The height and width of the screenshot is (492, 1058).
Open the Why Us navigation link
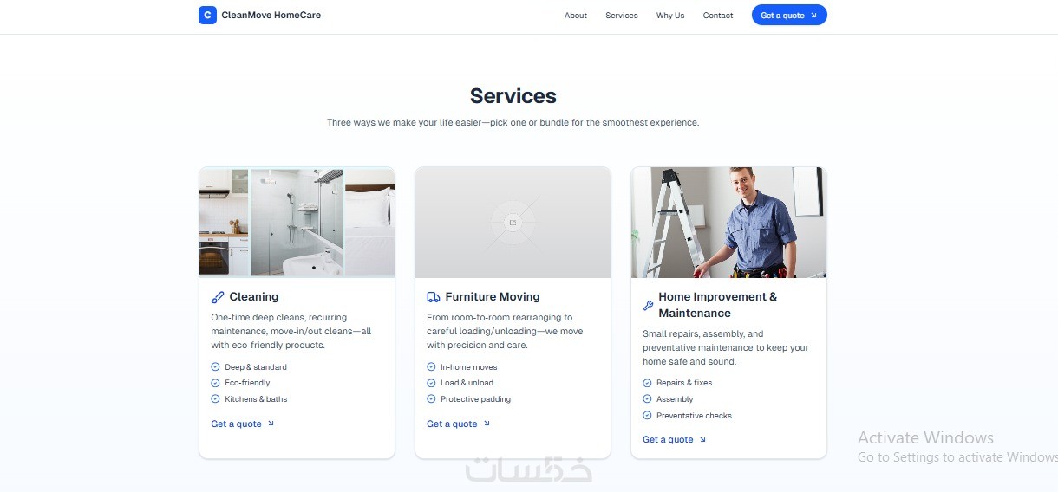click(x=670, y=16)
